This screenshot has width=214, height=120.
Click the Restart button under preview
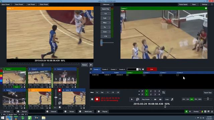[85, 65]
